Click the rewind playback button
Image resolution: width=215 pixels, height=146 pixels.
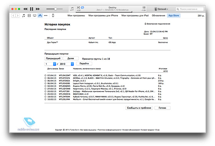[25, 9]
